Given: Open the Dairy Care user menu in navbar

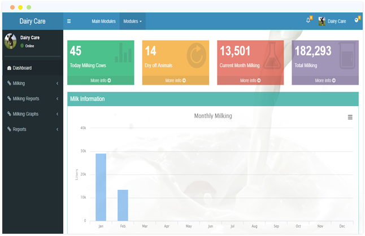Looking at the screenshot, I should (x=332, y=21).
